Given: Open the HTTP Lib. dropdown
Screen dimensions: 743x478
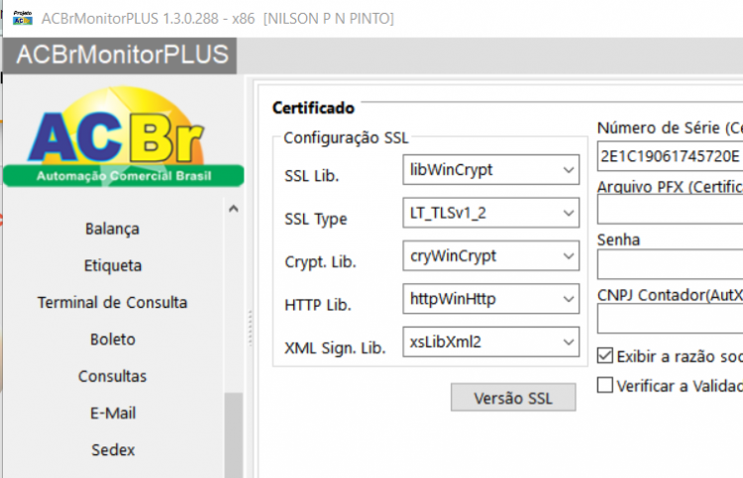Looking at the screenshot, I should (491, 299).
